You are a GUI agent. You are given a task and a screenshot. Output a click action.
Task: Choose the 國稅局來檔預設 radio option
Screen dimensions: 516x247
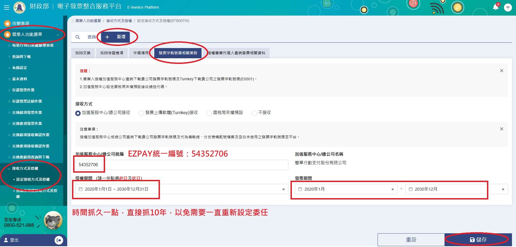point(209,113)
